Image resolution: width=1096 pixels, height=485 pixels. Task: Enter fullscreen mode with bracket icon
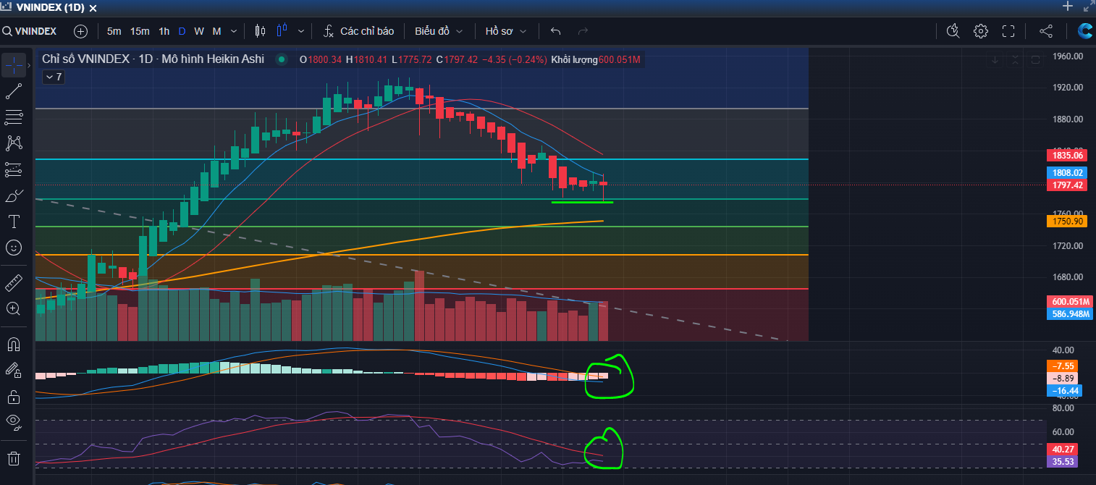click(x=1008, y=31)
